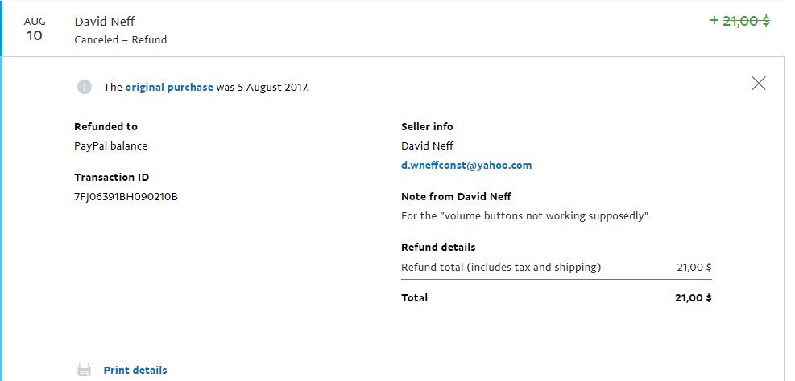Viewport: 795px width, 381px height.
Task: Click the printer icon
Action: (x=85, y=370)
